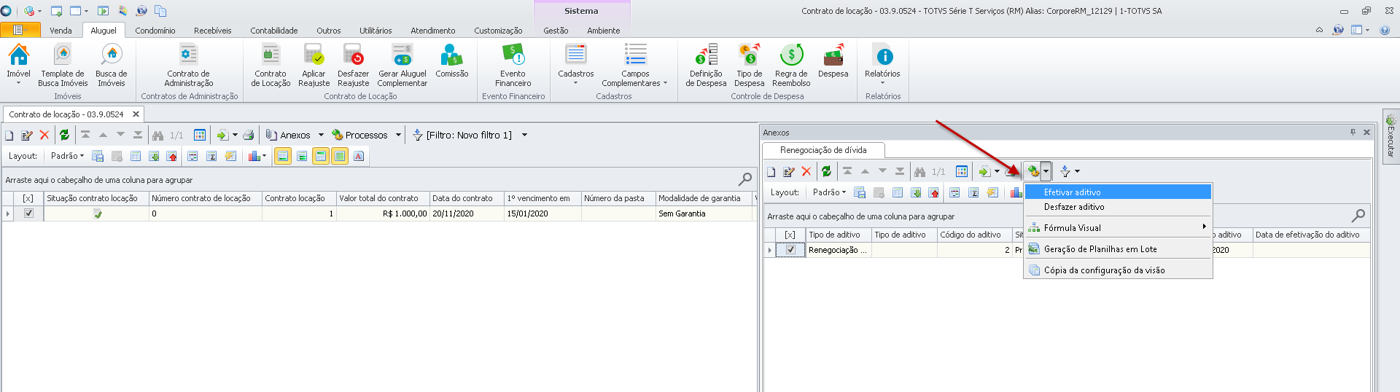1400x392 pixels.
Task: Click magnifier search in contracts grid
Action: click(x=744, y=179)
